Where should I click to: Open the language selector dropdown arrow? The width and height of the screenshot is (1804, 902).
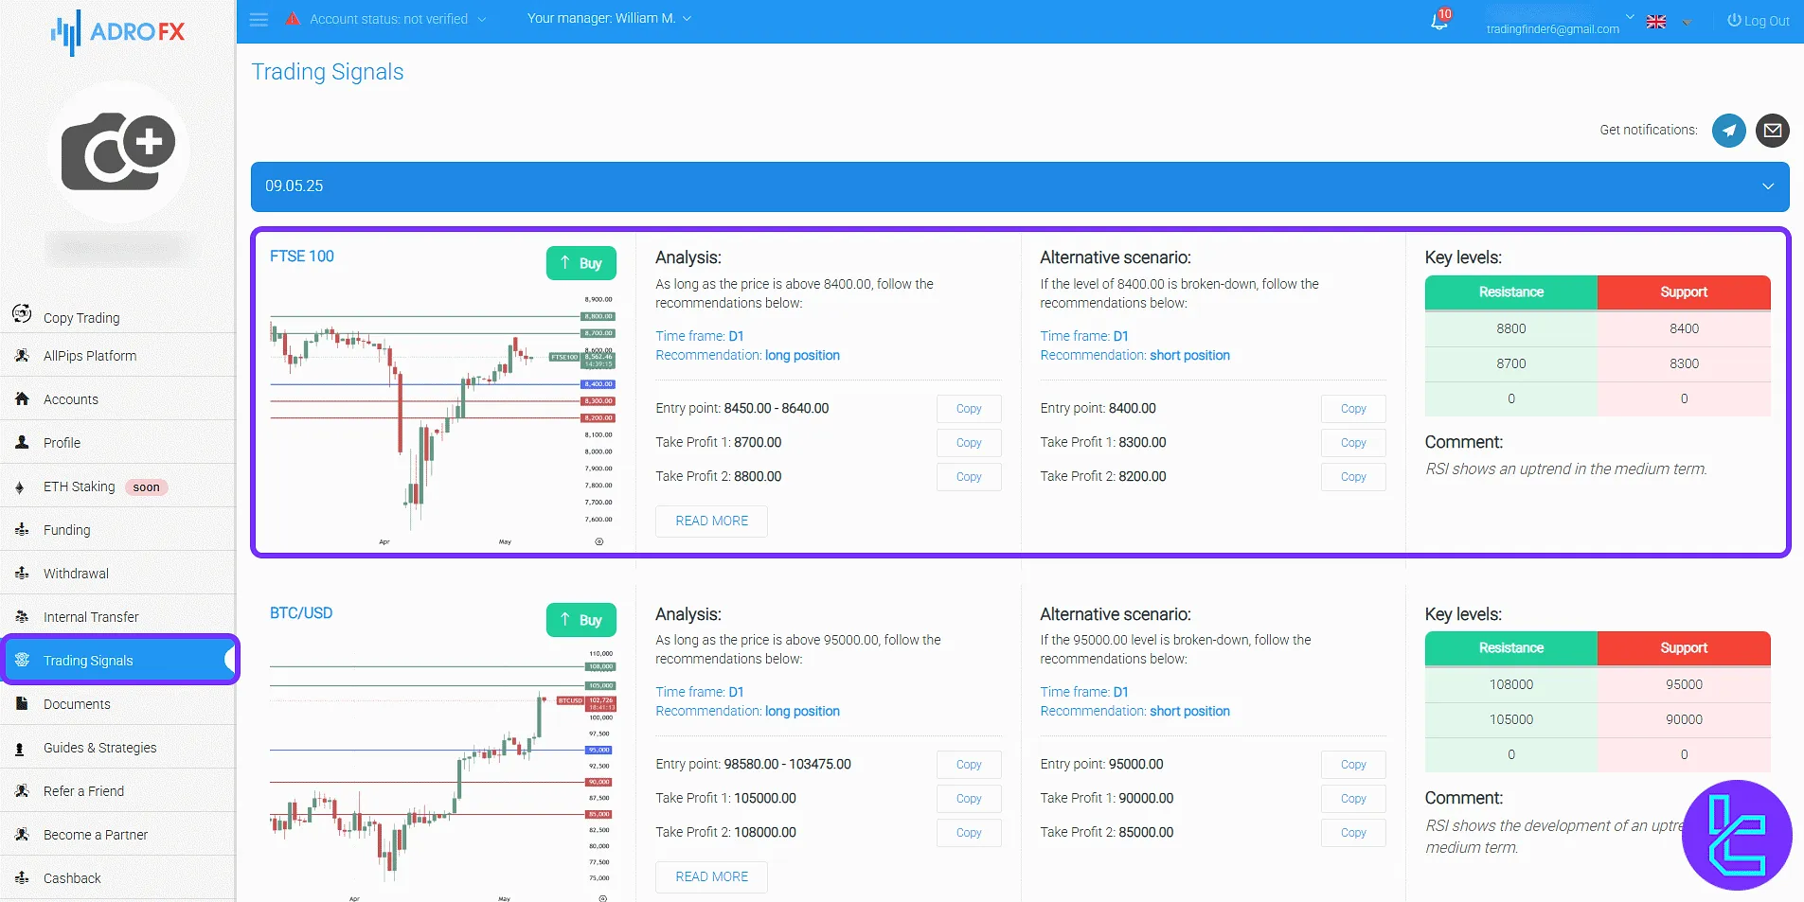click(1686, 22)
